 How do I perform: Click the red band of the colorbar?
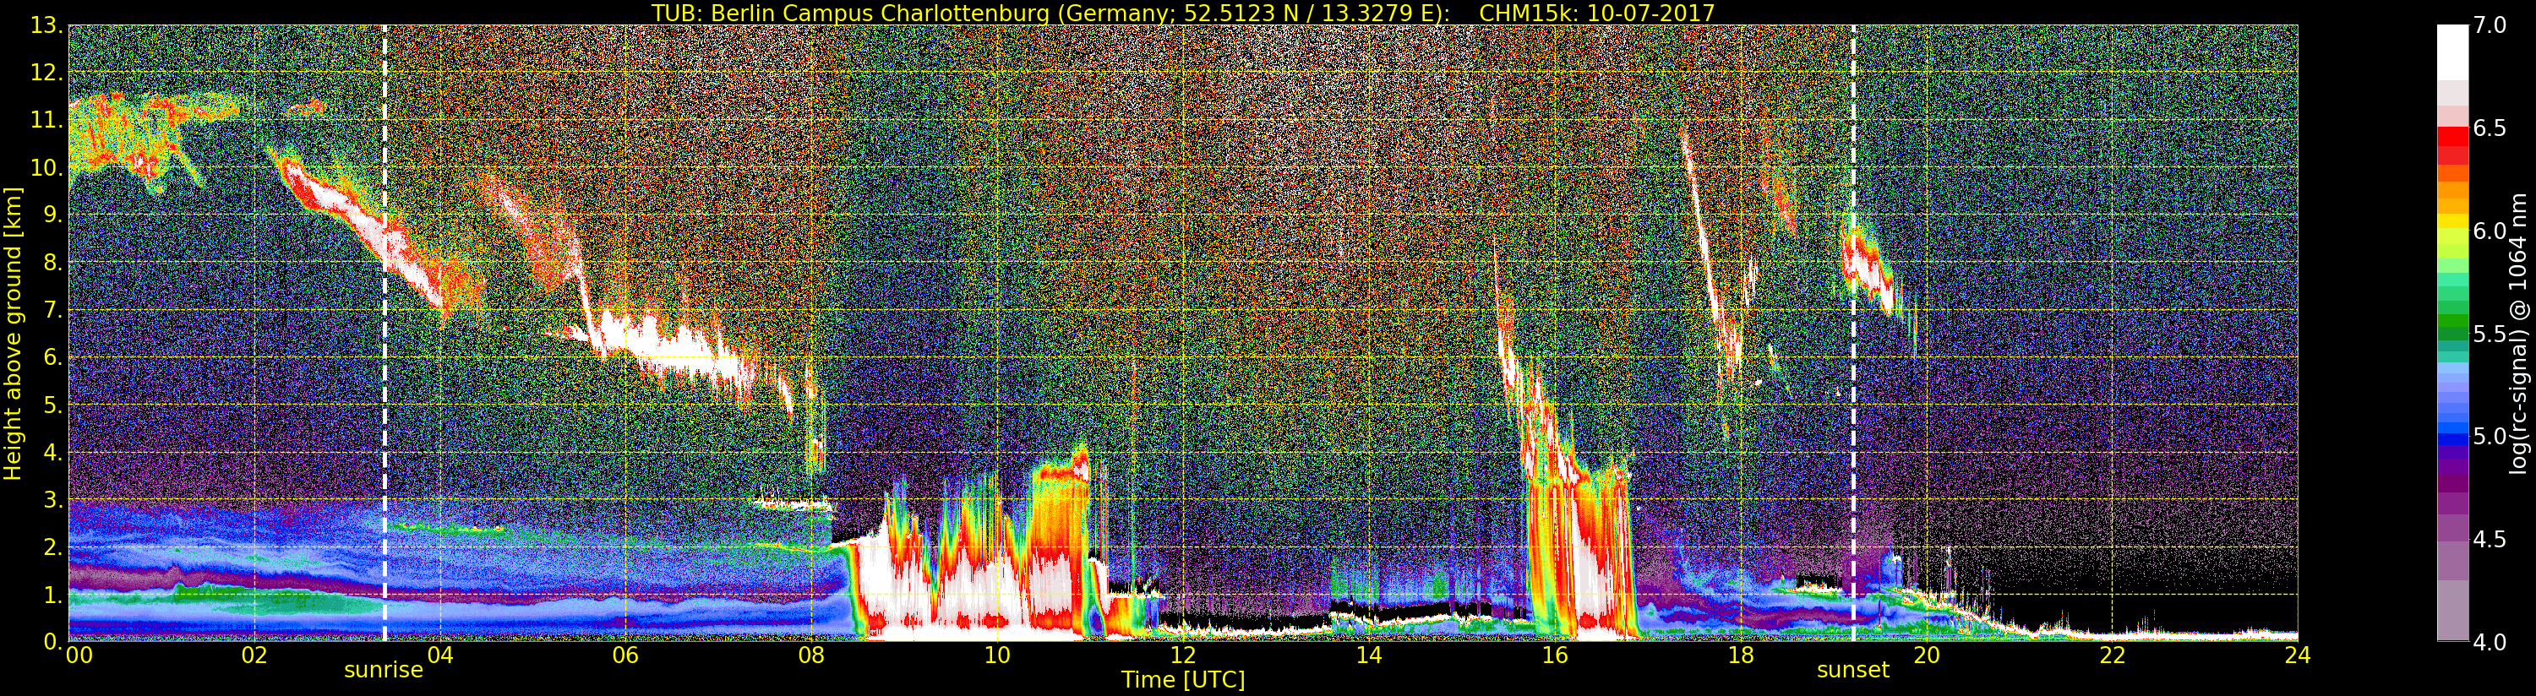click(2452, 138)
